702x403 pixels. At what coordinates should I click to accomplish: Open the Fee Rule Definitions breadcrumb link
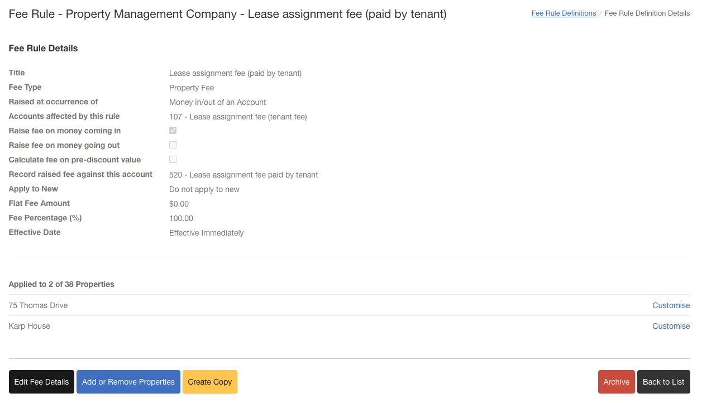563,13
